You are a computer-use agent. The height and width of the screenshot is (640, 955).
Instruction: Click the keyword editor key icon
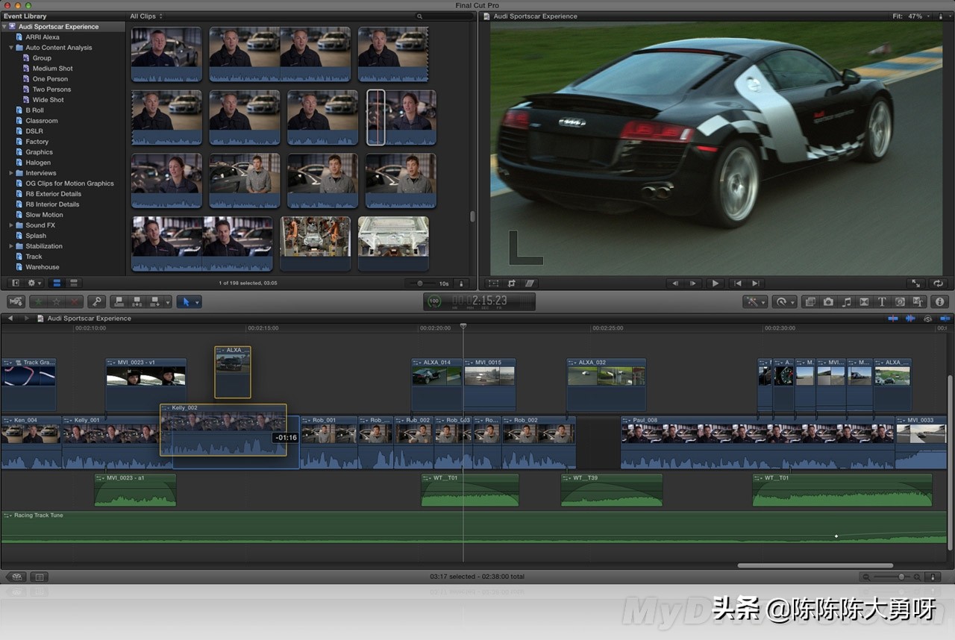click(95, 302)
